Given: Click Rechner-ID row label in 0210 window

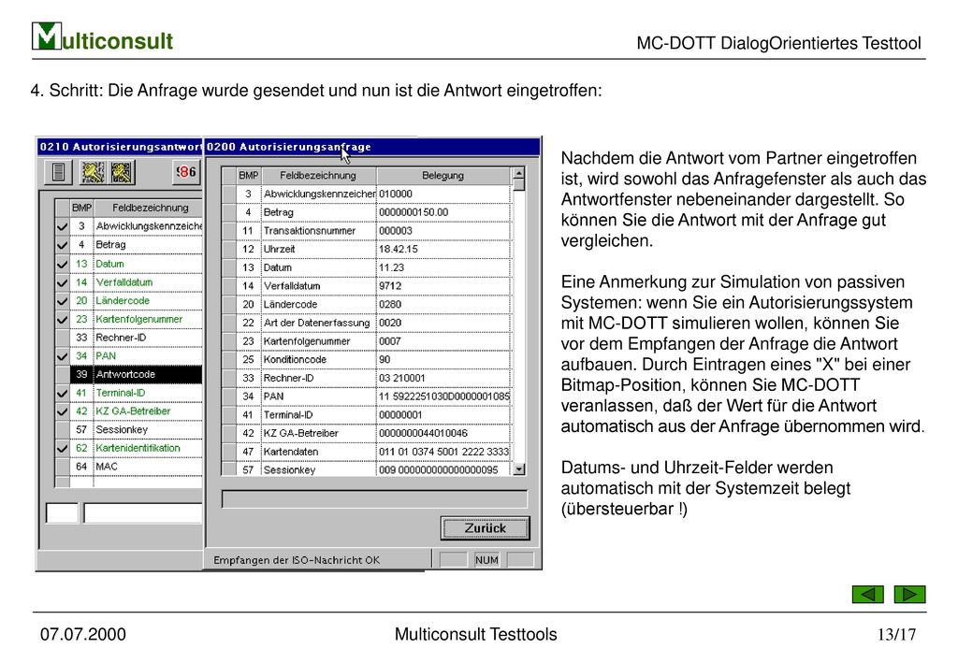Looking at the screenshot, I should (121, 338).
